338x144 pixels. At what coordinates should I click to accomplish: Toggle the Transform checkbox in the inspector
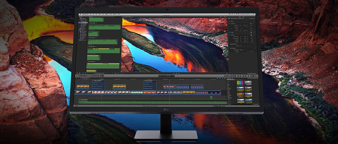[230, 23]
